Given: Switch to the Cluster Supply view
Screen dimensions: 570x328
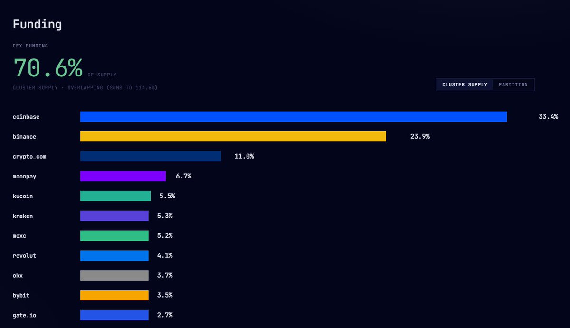Looking at the screenshot, I should coord(465,84).
